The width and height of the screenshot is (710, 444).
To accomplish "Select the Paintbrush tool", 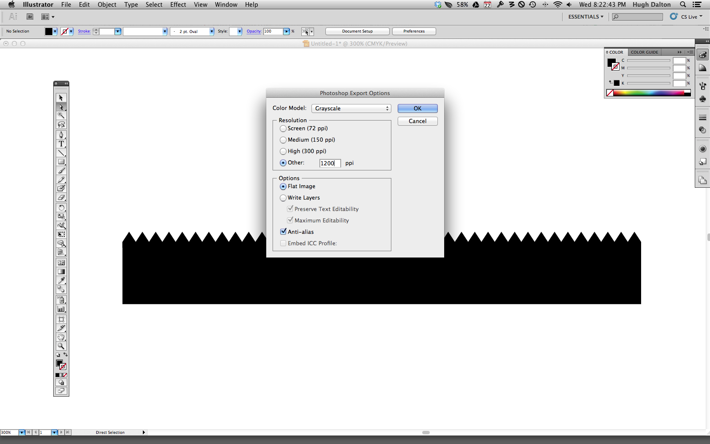I will point(61,170).
